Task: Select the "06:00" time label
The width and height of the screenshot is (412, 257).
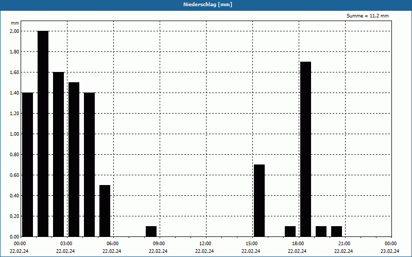Action: [x=113, y=244]
